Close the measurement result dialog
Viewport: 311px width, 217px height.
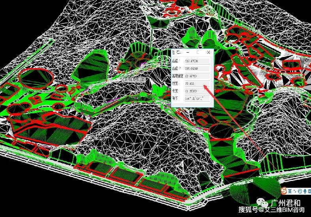[x=209, y=52]
